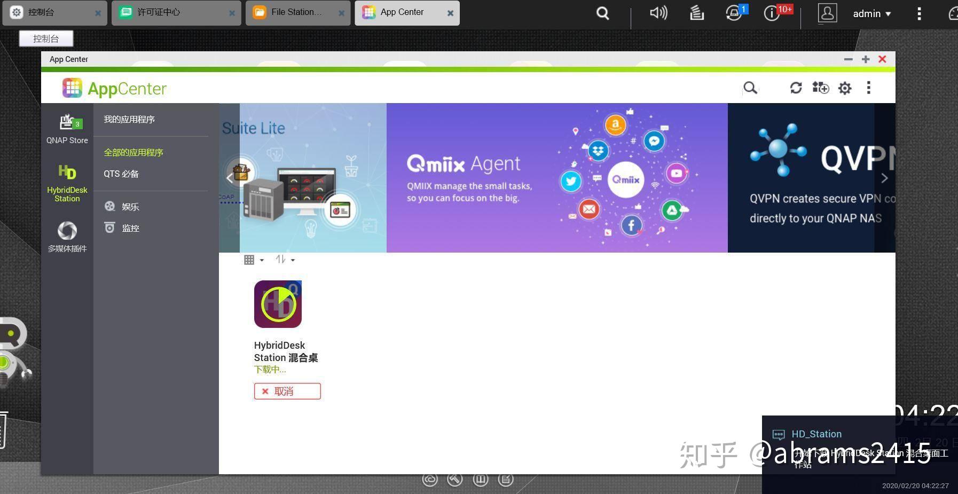Select QNAP Store in the sidebar
The height and width of the screenshot is (494, 958).
(67, 128)
